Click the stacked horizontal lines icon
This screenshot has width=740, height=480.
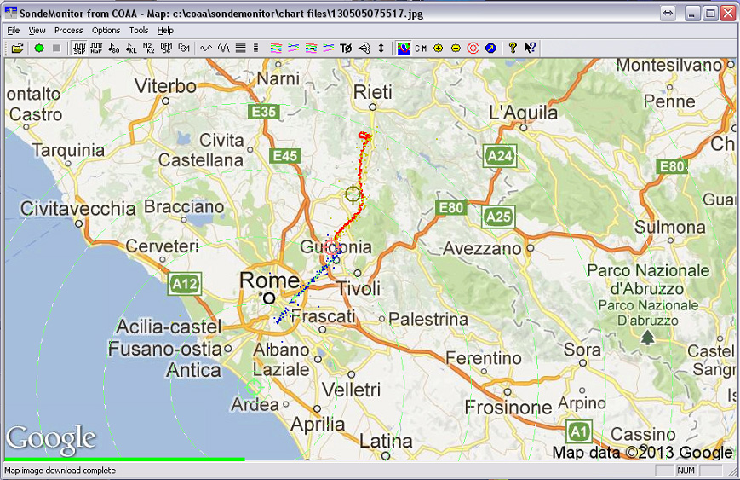tap(241, 49)
